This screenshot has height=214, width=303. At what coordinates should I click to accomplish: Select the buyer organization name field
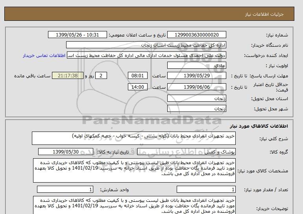tap(146, 45)
